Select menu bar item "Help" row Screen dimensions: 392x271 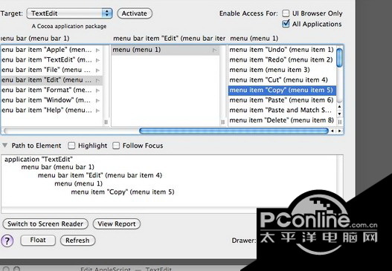(51, 111)
